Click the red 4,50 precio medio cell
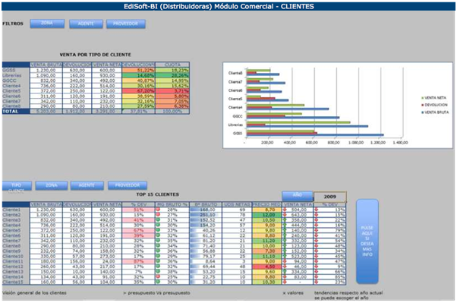Screen dimensions: 457x303 [x=267, y=267]
